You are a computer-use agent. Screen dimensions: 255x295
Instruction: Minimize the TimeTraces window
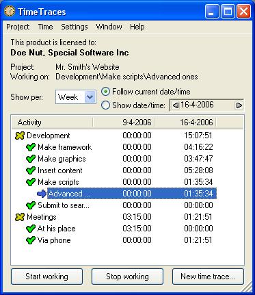[211, 12]
